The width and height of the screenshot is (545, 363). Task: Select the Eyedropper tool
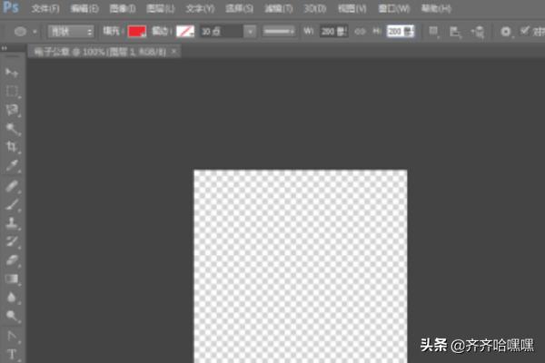pyautogui.click(x=12, y=166)
